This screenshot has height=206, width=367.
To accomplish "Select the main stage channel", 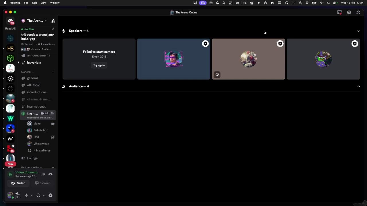I will (38, 115).
